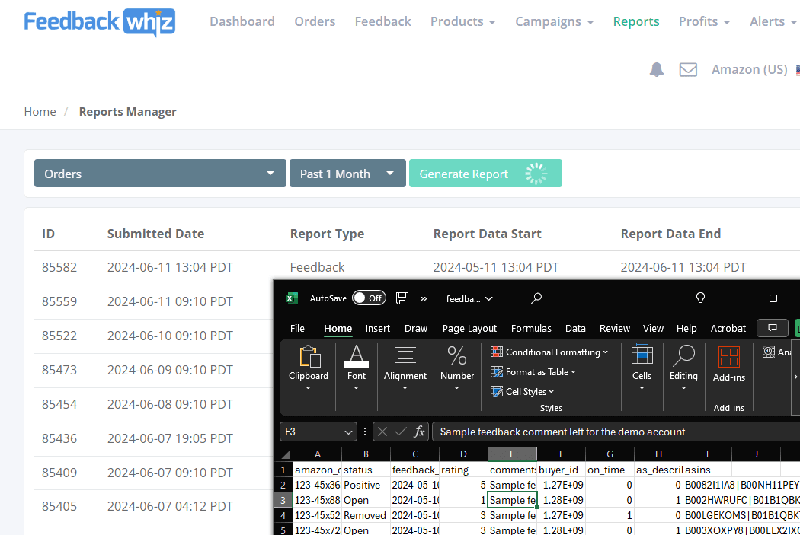Select cell B2 containing Positive

[366, 485]
